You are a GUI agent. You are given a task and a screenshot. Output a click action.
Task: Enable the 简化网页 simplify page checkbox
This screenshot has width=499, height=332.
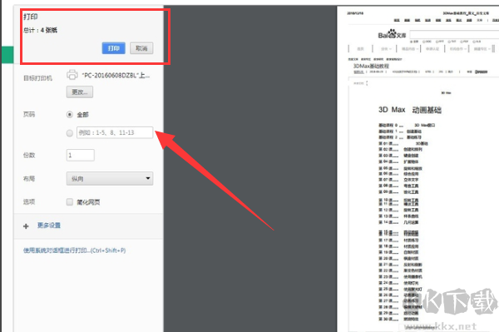69,202
